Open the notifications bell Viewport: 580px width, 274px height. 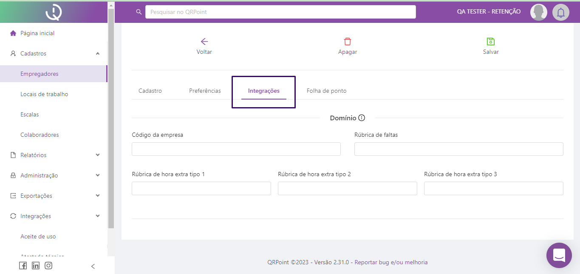[560, 12]
